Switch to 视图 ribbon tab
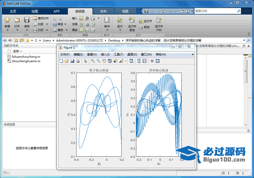The height and width of the screenshot is (178, 254). (x=125, y=11)
